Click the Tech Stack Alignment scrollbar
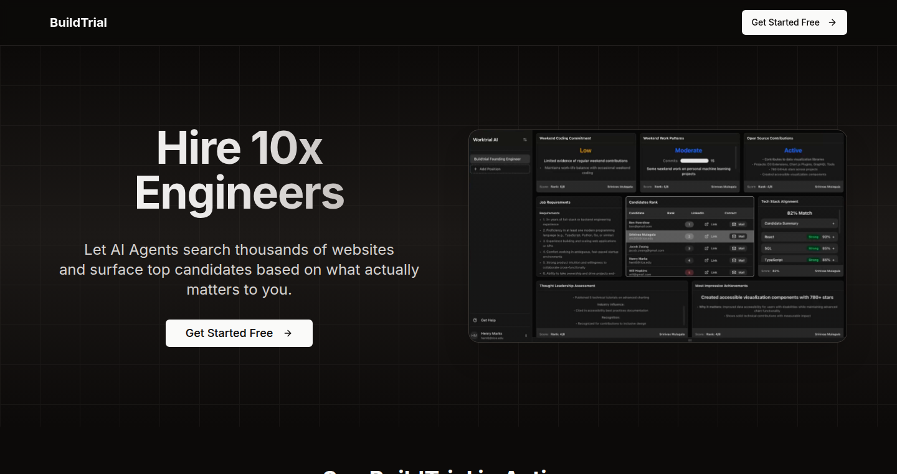This screenshot has width=897, height=474. (840, 220)
